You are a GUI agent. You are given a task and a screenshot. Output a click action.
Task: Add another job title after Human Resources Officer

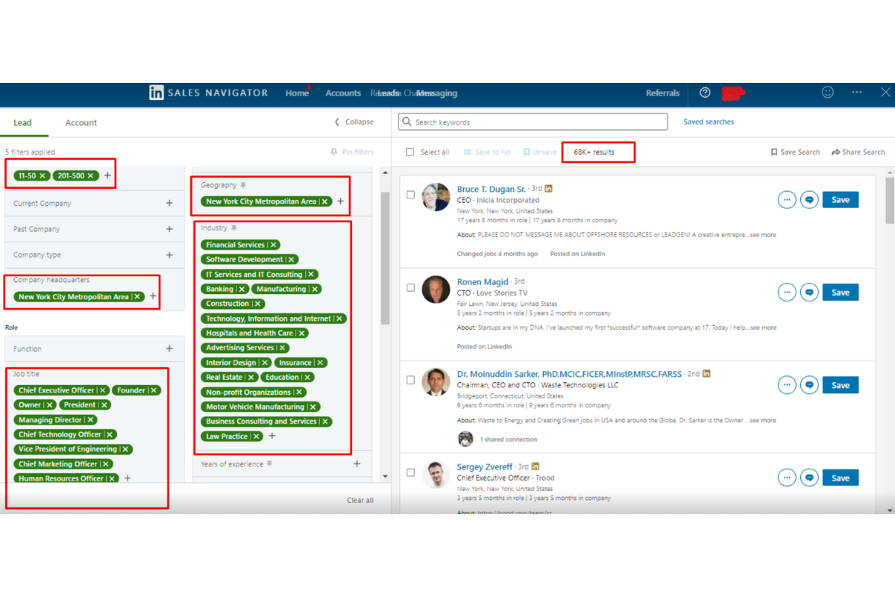pos(128,478)
